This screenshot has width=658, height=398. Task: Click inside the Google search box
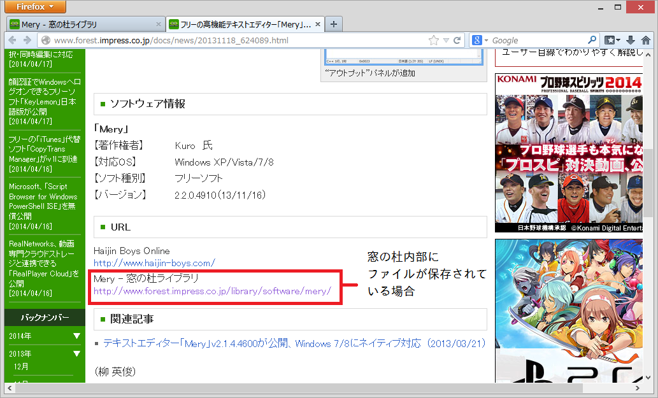coord(538,40)
